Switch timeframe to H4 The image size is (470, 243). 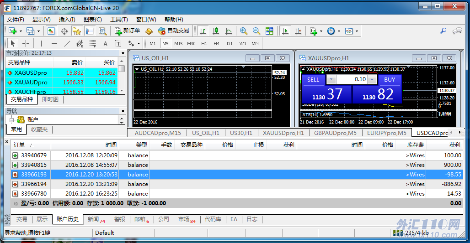coord(217,43)
